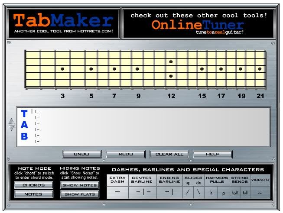Viewport: 283px width, 213px height.
Task: Insert a center barline symbol
Action: coord(143,193)
